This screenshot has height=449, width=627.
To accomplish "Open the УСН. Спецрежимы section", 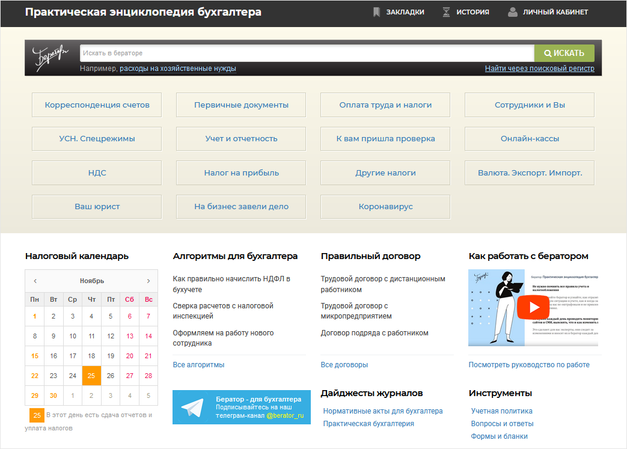I will 97,139.
